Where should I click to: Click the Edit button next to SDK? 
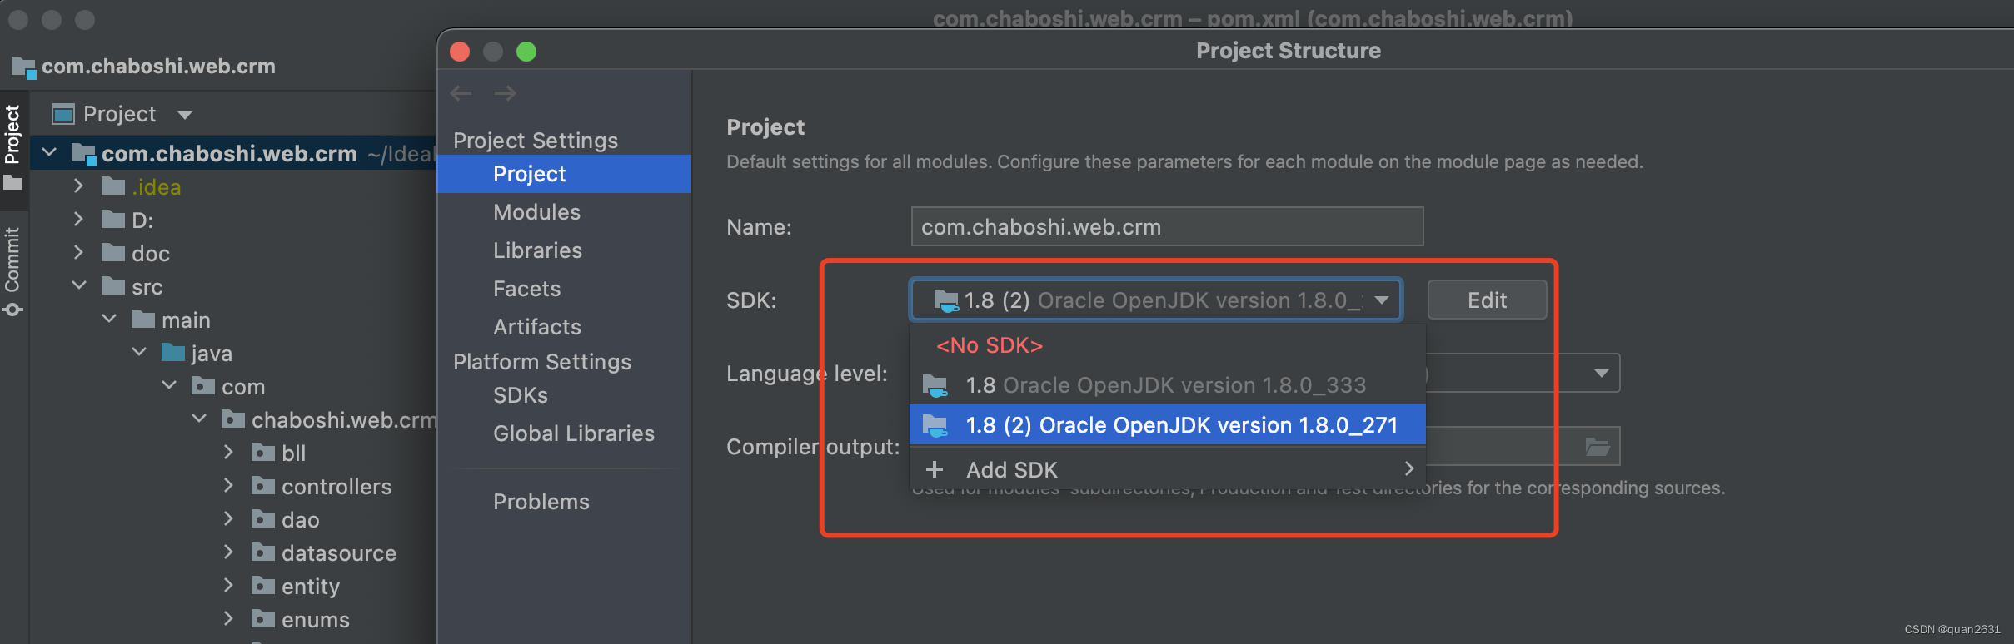(x=1487, y=300)
